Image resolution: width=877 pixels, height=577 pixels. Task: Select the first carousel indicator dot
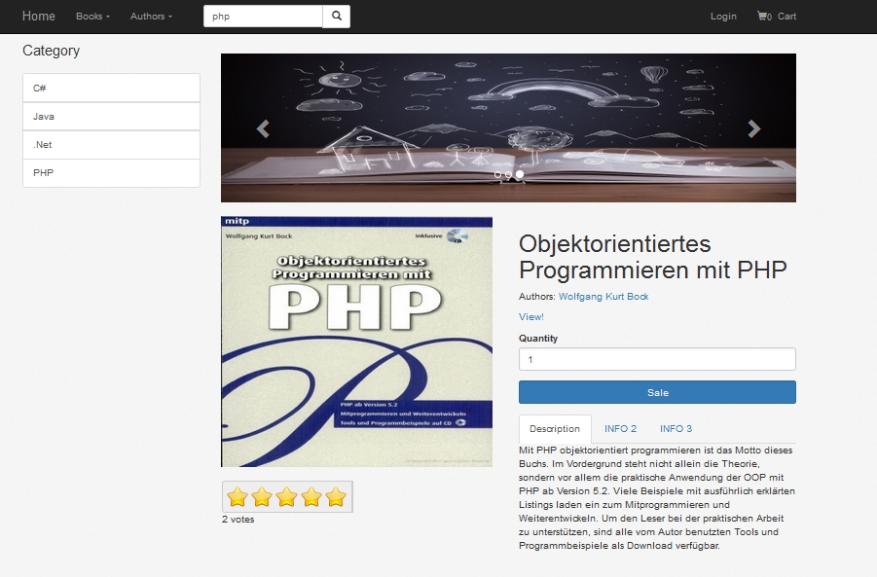click(x=497, y=175)
